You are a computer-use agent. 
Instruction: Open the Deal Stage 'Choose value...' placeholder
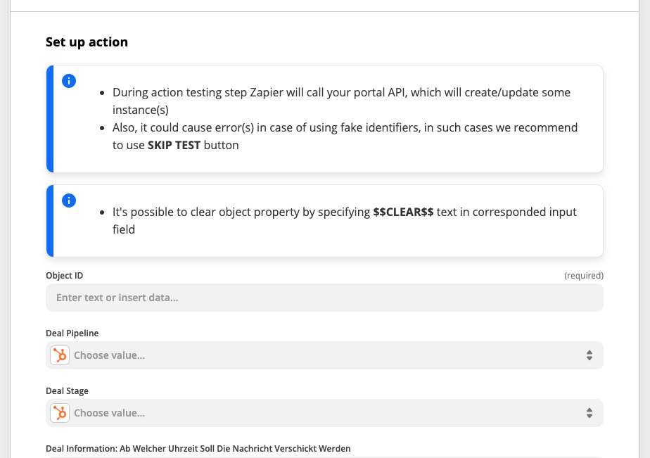pyautogui.click(x=110, y=413)
